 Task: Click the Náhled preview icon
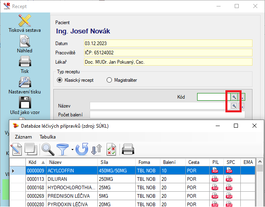click(25, 41)
